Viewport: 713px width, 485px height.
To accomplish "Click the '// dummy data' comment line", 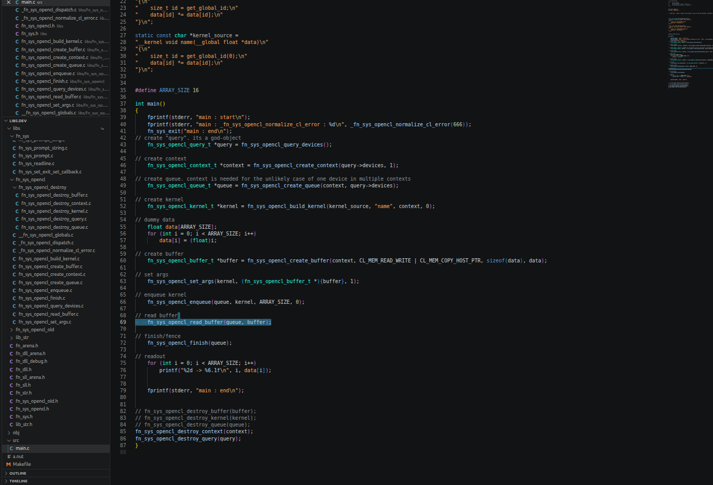I will pos(155,220).
